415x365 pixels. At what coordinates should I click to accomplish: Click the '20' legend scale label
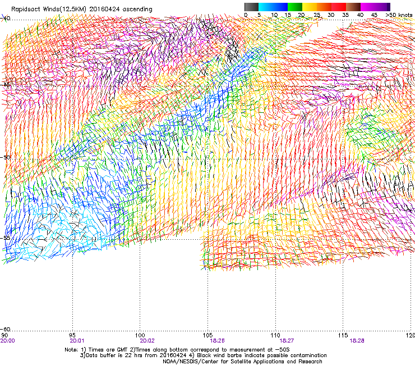pyautogui.click(x=301, y=15)
